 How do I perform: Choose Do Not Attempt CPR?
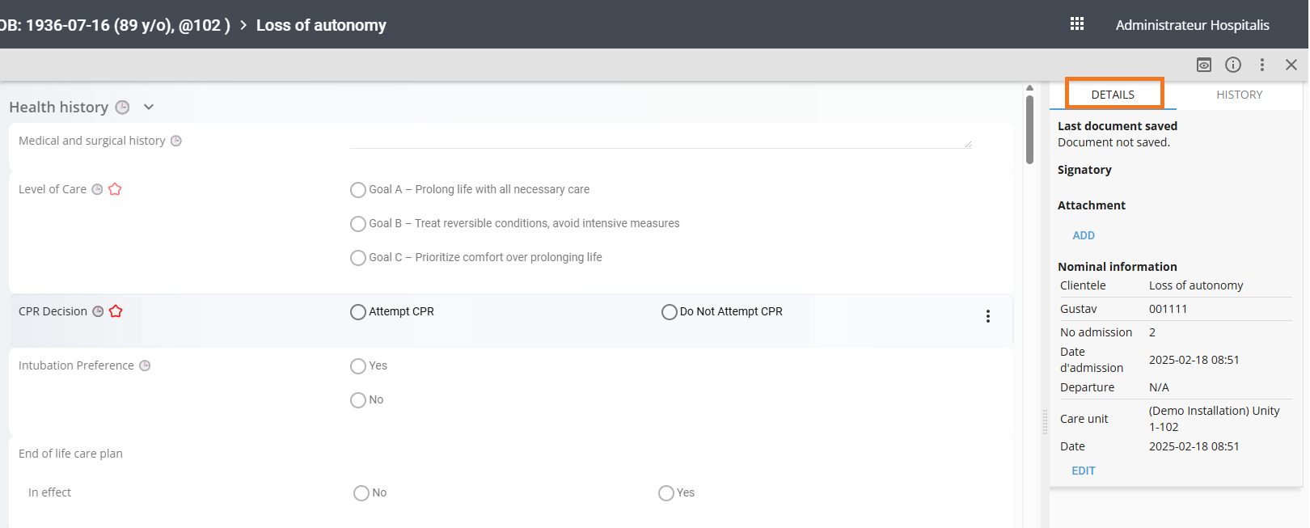pos(669,312)
